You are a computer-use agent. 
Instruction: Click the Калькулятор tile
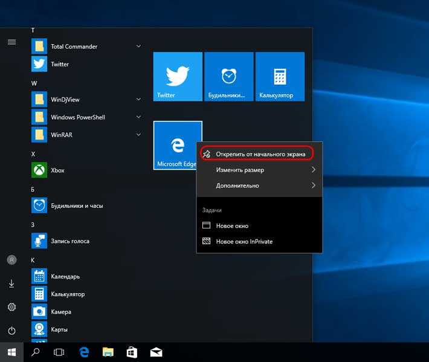point(280,77)
